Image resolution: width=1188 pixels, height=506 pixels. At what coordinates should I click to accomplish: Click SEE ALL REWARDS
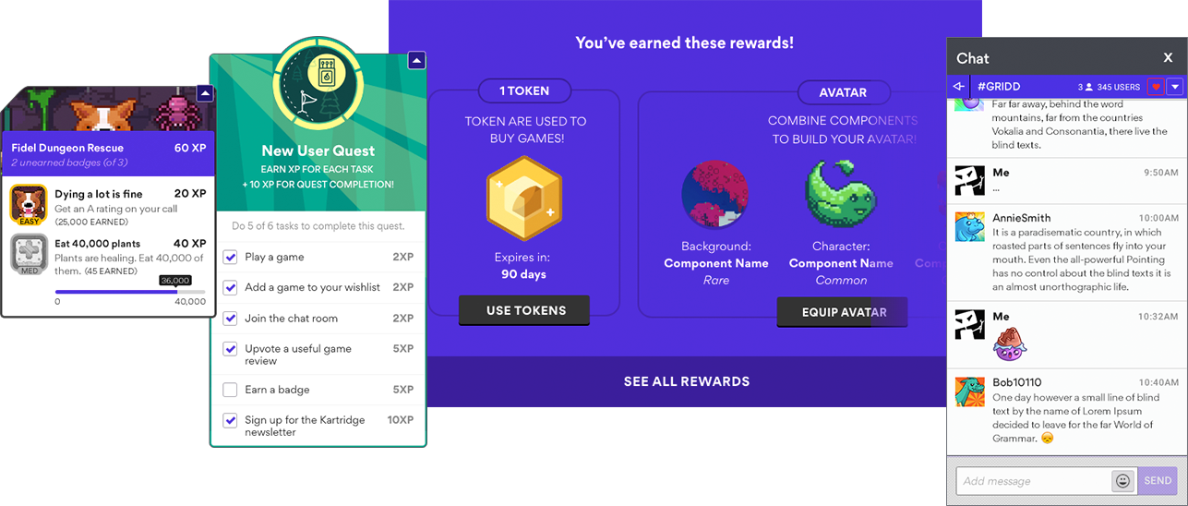pyautogui.click(x=686, y=381)
